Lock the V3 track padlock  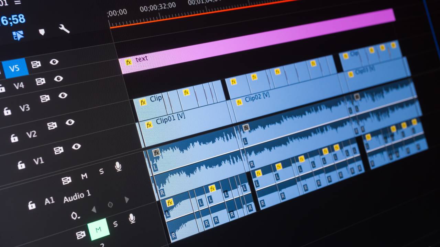click(x=7, y=111)
